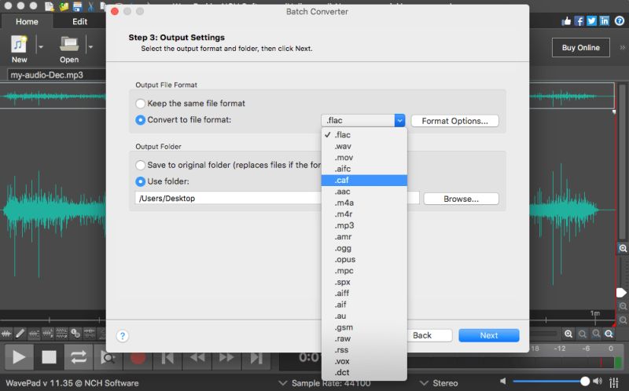Choose .m4a from the format list
Screen dimensions: 629x391
[364, 203]
